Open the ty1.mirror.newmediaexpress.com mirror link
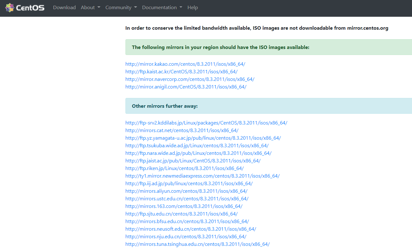412x249 pixels. coord(203,176)
